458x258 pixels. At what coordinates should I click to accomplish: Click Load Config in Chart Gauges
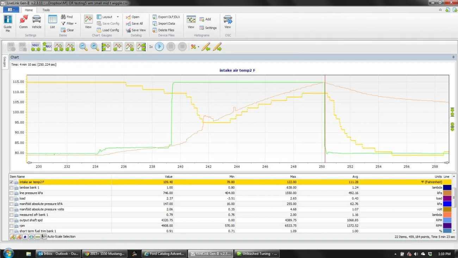coord(108,30)
